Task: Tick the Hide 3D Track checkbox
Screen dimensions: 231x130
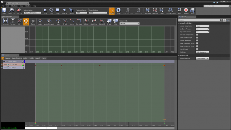Action: coord(197,49)
